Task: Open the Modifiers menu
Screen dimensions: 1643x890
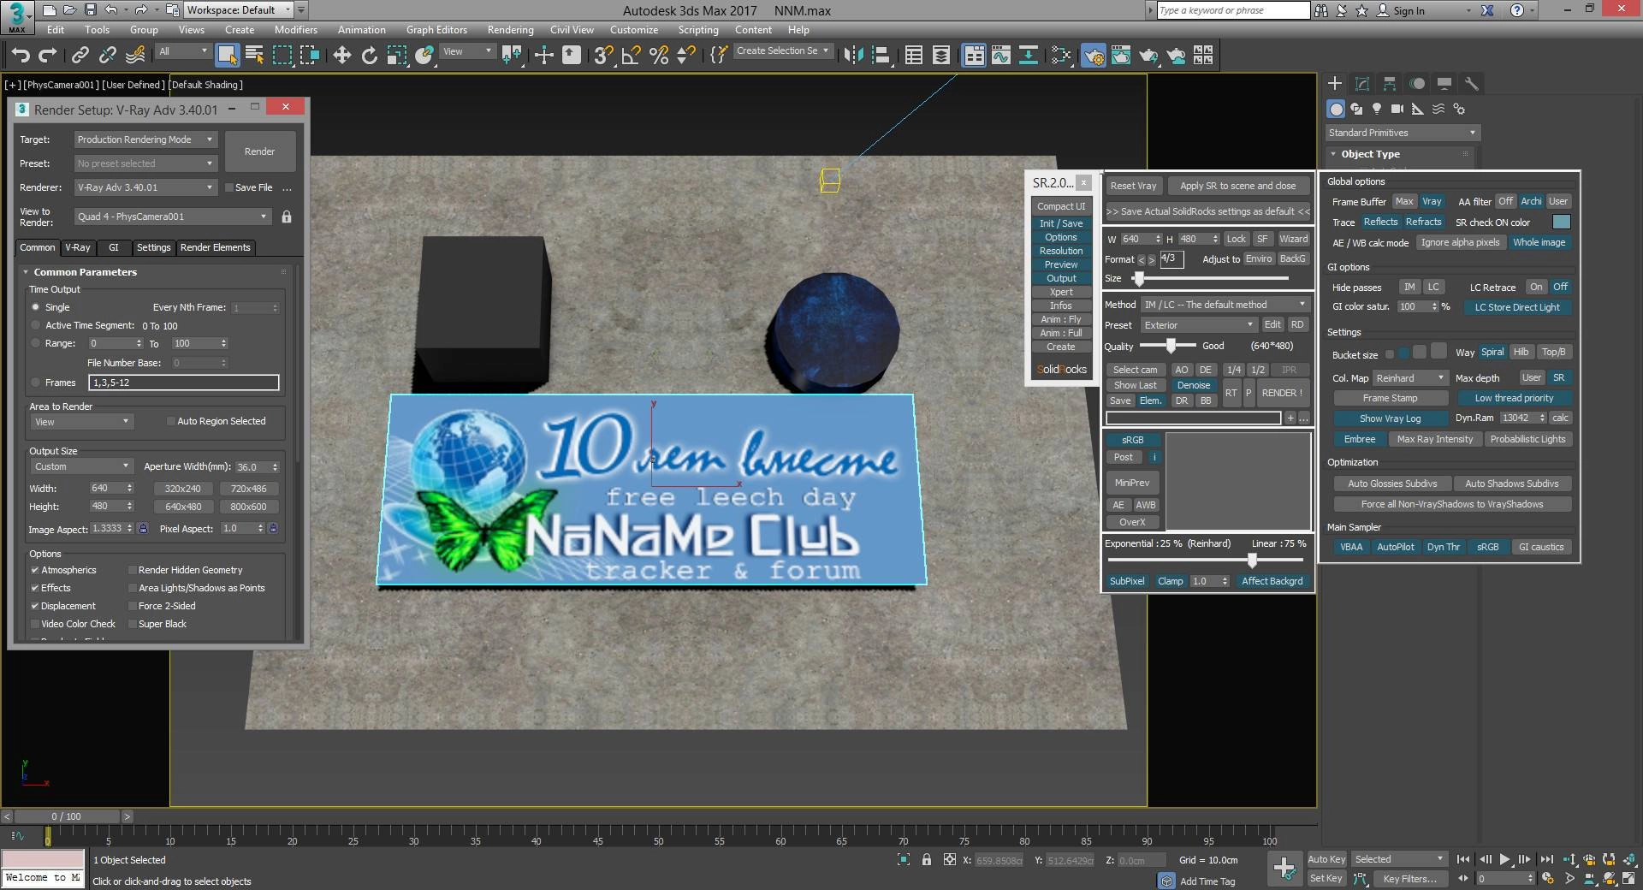Action: click(x=295, y=30)
